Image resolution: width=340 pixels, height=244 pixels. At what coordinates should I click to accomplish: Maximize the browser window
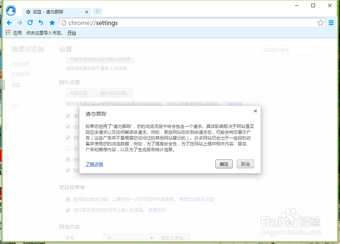(x=313, y=5)
